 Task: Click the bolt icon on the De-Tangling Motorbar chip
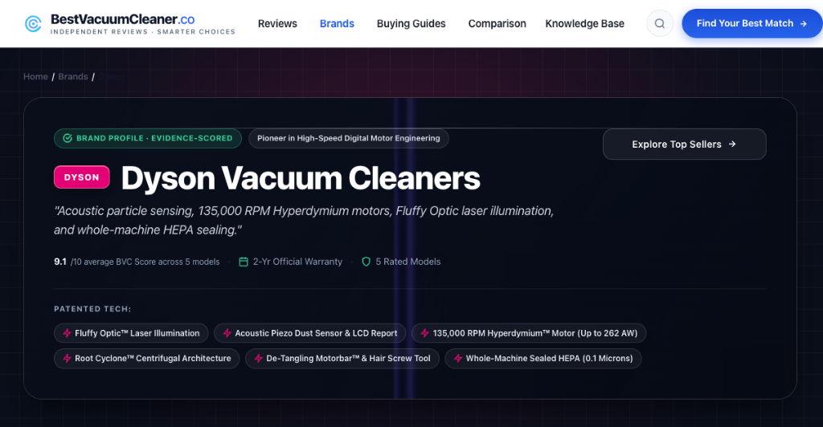pos(258,358)
